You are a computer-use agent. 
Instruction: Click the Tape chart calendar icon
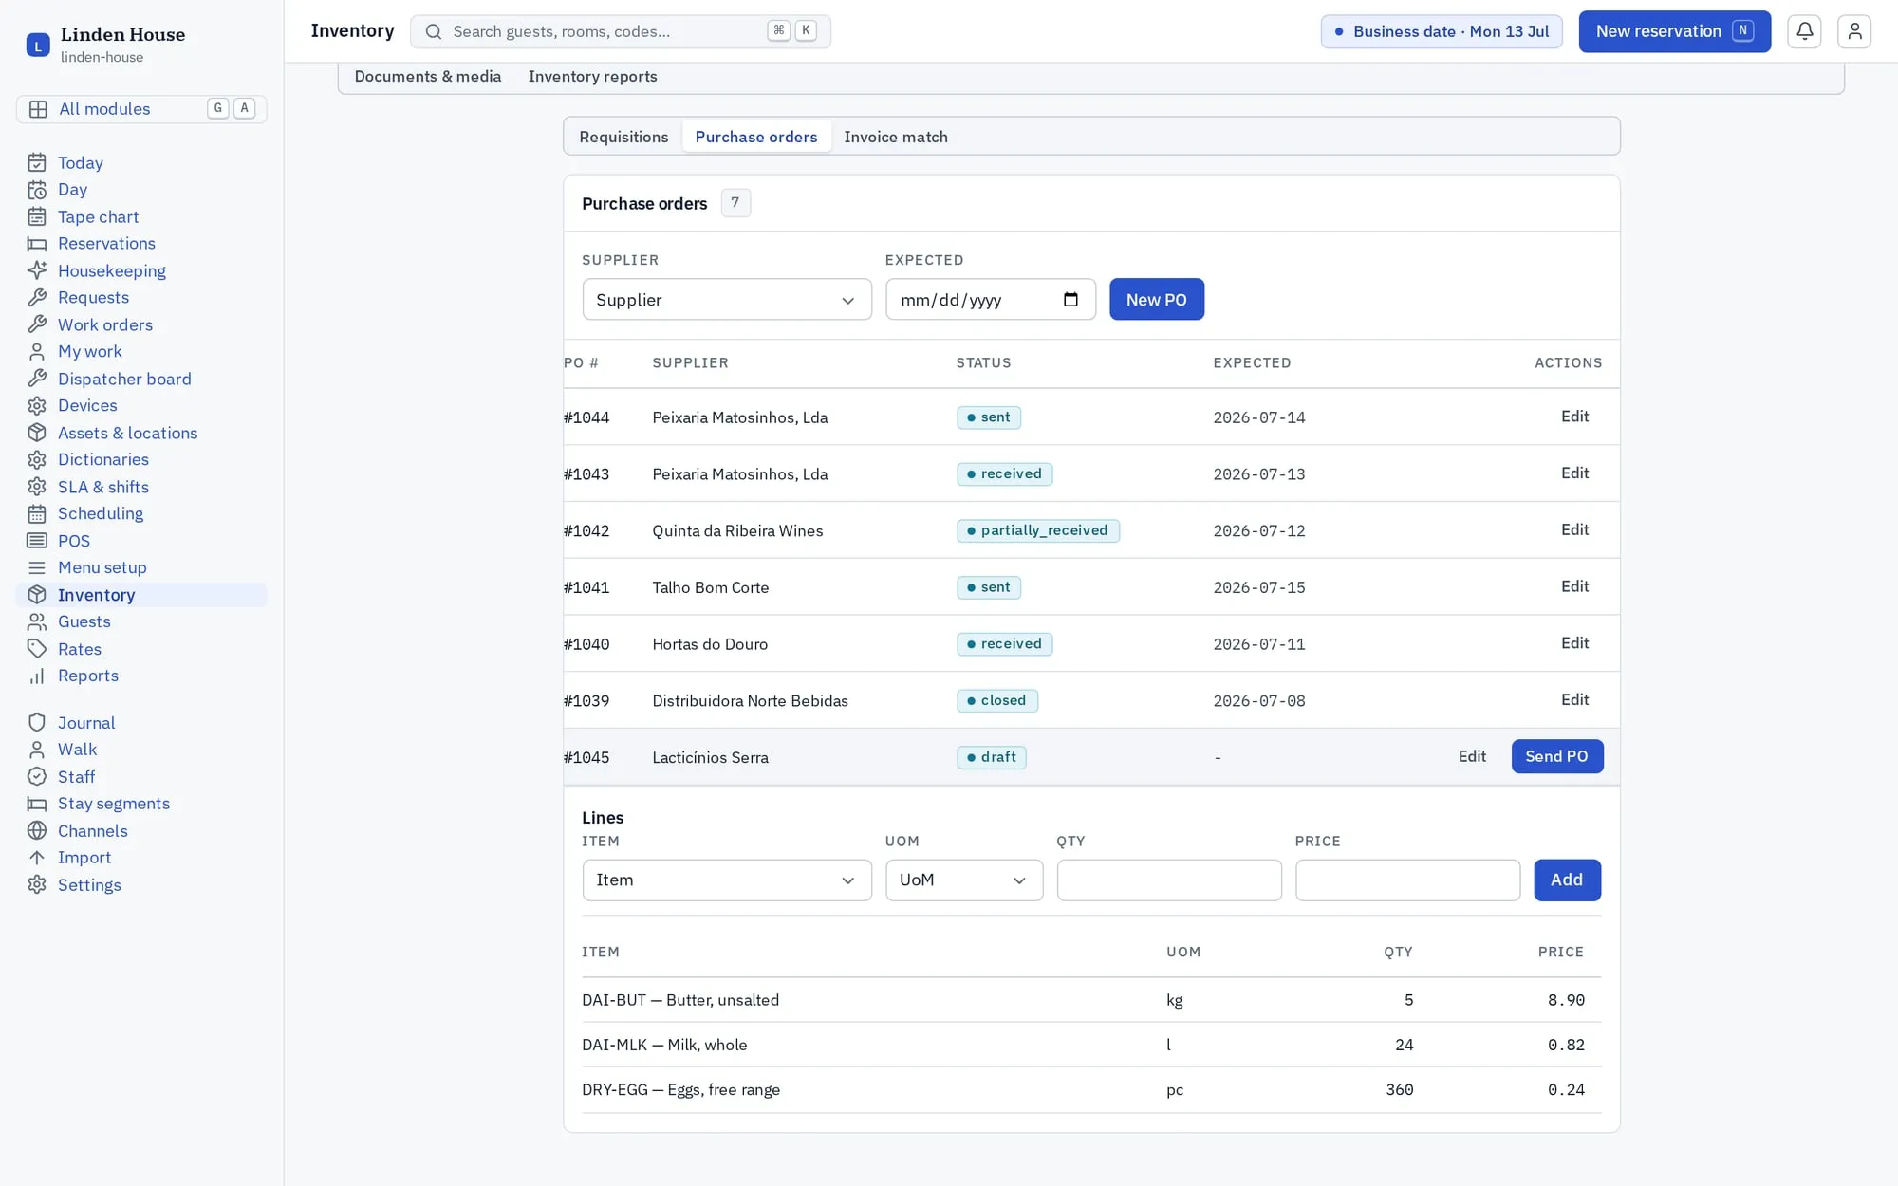[37, 216]
